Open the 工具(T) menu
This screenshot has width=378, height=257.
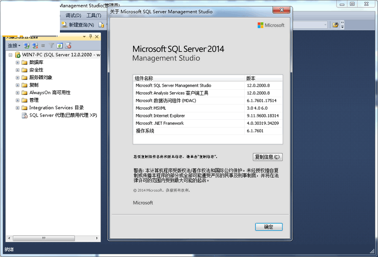pyautogui.click(x=94, y=15)
